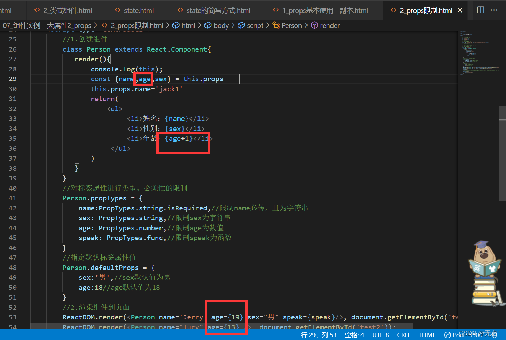Click the <li>性别: {sex}</li> line
Viewport: 506px width, 340px height.
(x=166, y=129)
